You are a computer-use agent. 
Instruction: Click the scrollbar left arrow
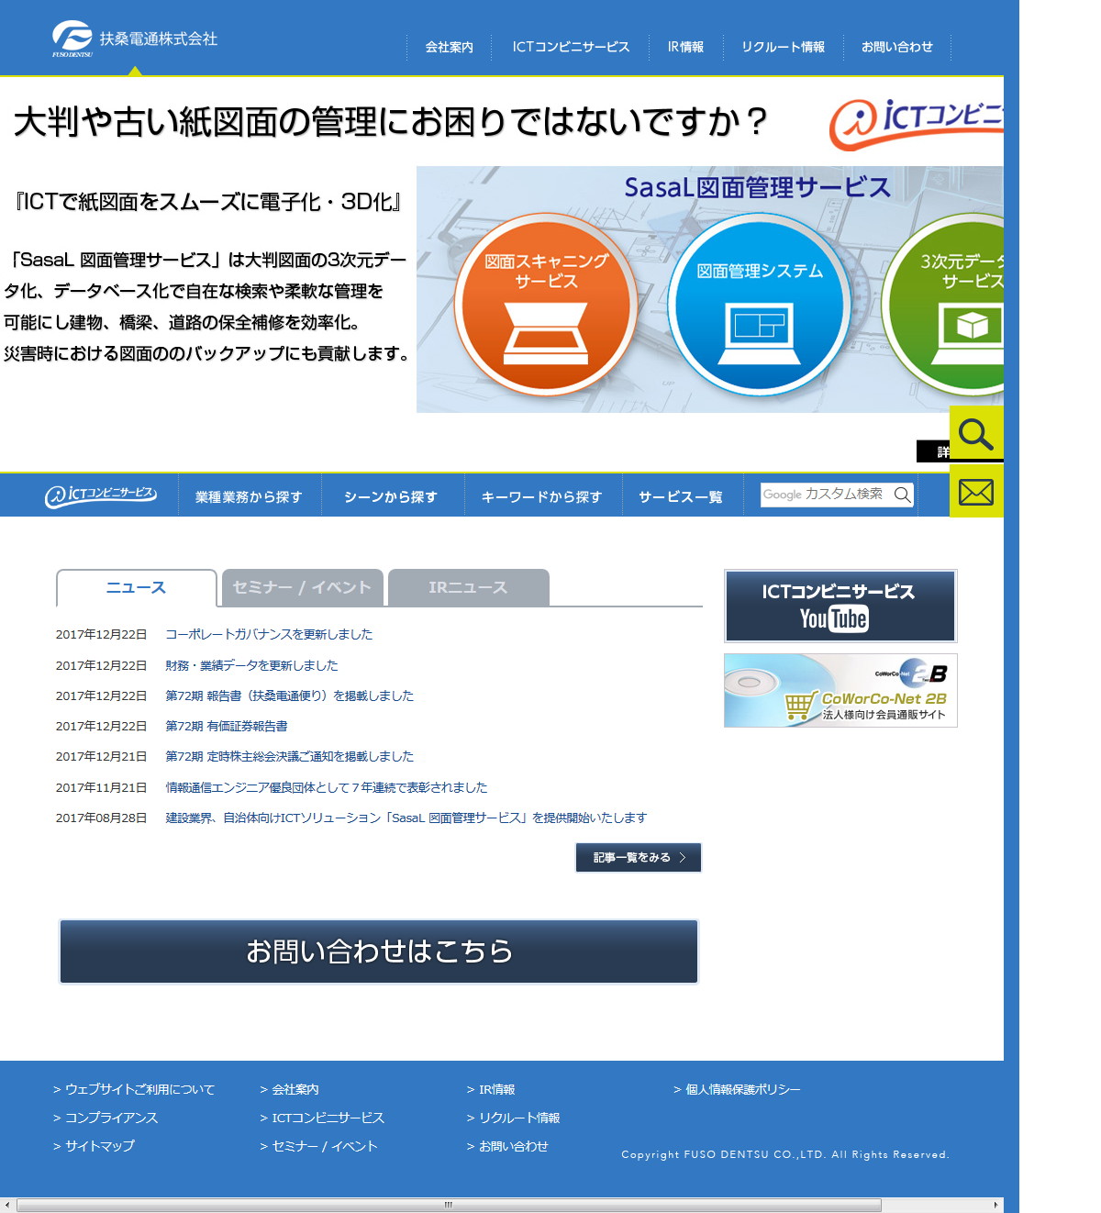[7, 1205]
